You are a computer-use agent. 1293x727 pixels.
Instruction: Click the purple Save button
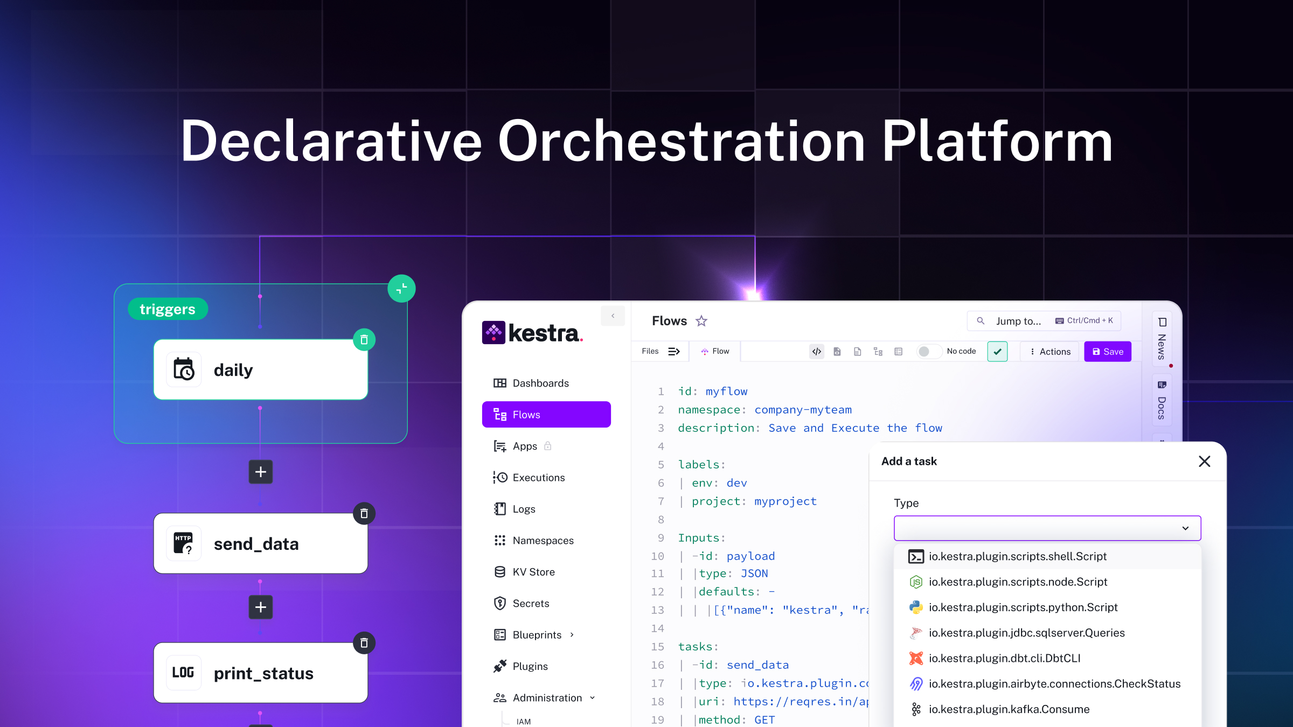(1107, 352)
